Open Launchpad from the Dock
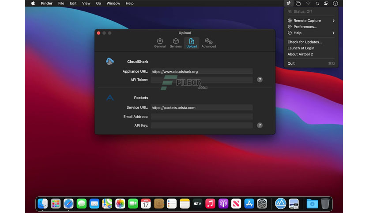The image size is (369, 213). click(56, 204)
